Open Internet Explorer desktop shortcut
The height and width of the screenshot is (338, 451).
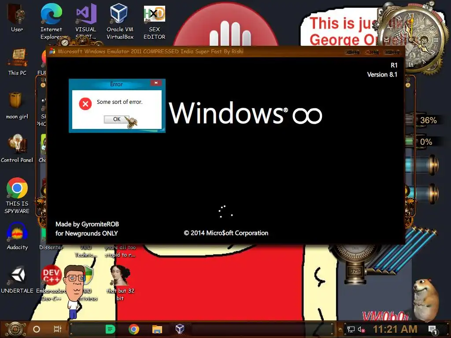(51, 22)
